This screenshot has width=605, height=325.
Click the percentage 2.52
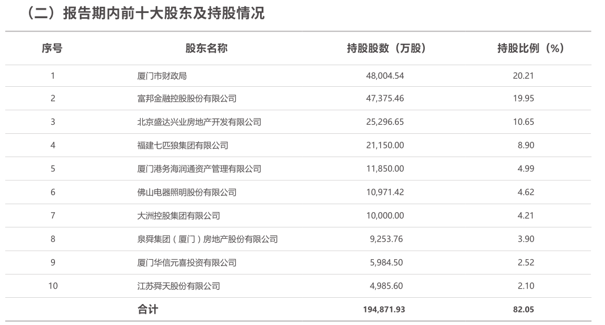pyautogui.click(x=526, y=263)
